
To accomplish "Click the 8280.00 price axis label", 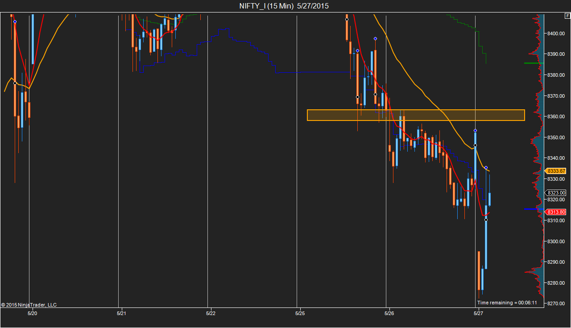I will 556,283.
